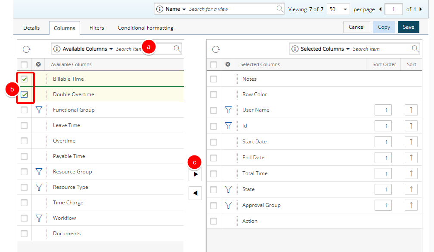Click the filter icon for Functional Group
Image resolution: width=434 pixels, height=252 pixels.
coord(39,110)
